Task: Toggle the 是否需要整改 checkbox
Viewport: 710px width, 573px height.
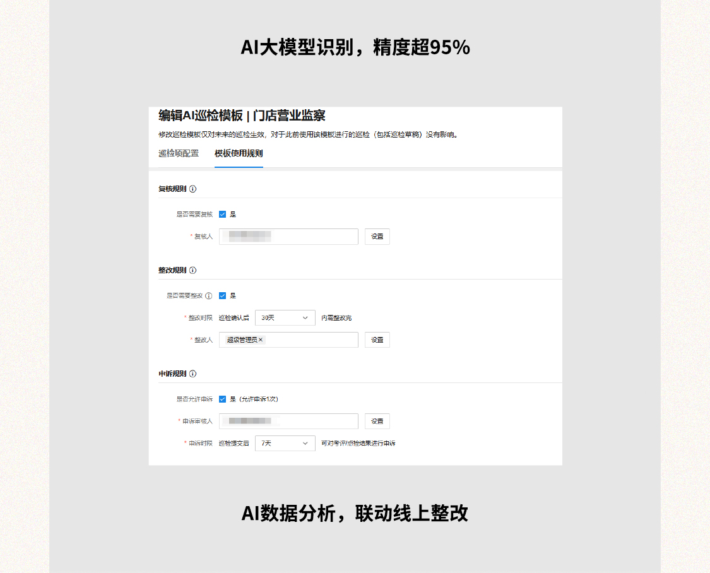Action: 223,295
